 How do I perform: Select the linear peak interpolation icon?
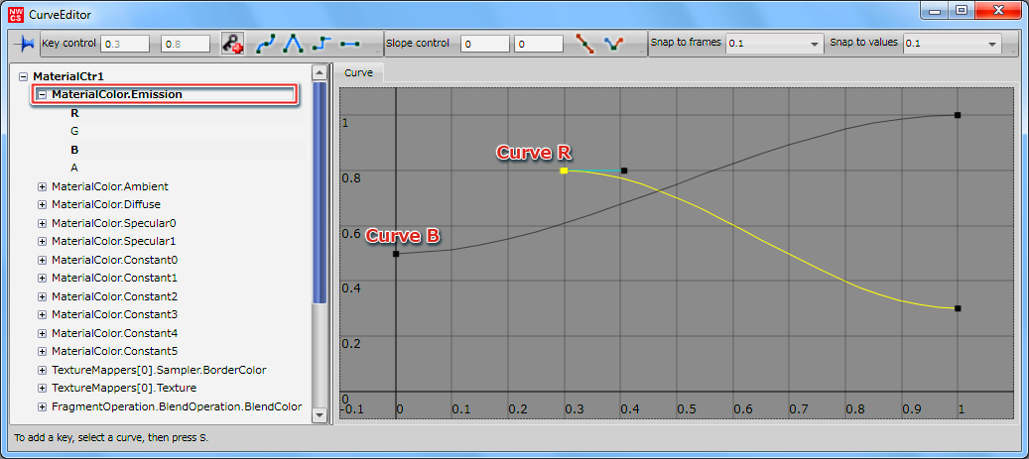(x=294, y=44)
